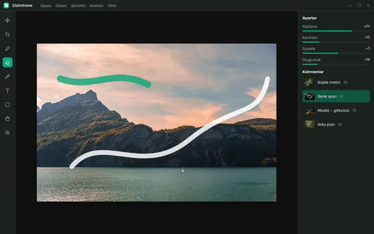
Task: Open the Görüntü menu
Action: tap(78, 6)
